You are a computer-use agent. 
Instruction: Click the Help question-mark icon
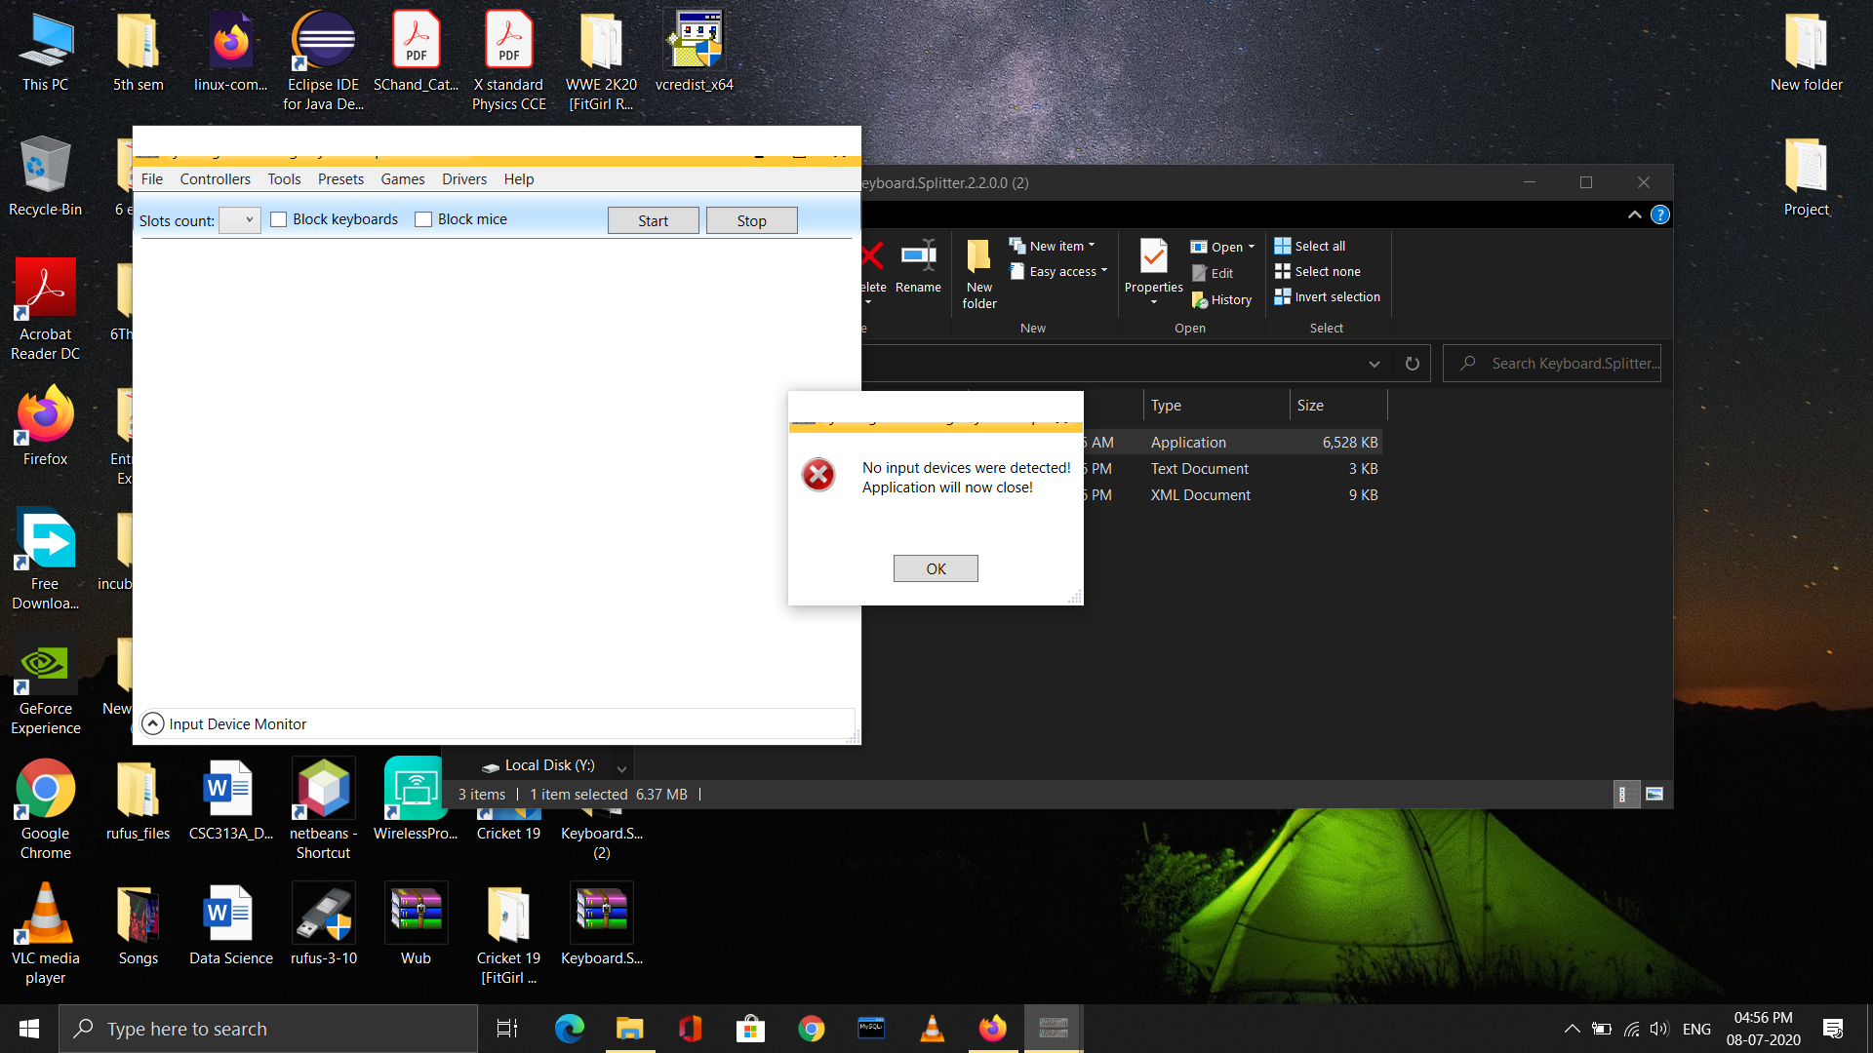(1660, 214)
